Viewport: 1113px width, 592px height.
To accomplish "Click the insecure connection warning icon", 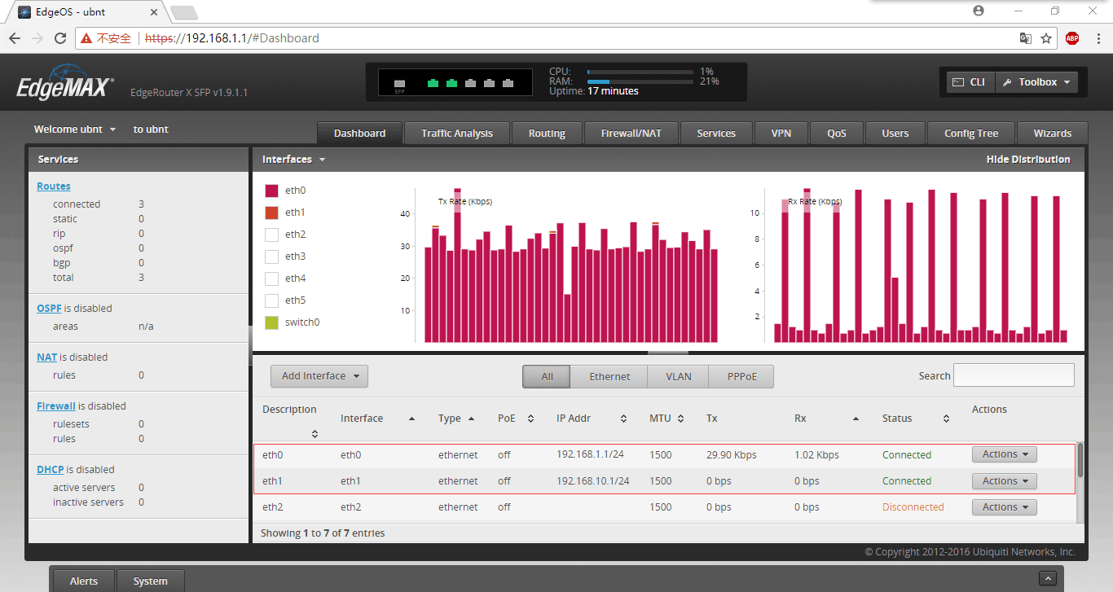I will [x=86, y=38].
